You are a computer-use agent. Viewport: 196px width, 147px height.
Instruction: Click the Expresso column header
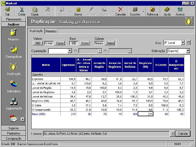(x=68, y=65)
